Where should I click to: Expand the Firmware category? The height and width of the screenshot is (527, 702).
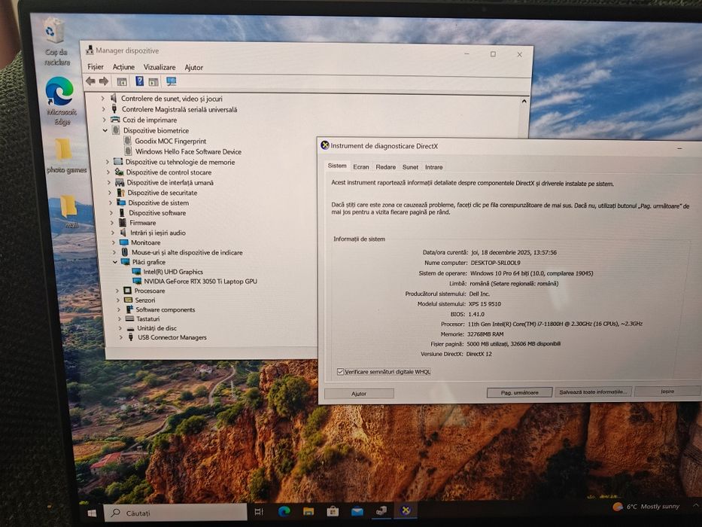pyautogui.click(x=112, y=223)
